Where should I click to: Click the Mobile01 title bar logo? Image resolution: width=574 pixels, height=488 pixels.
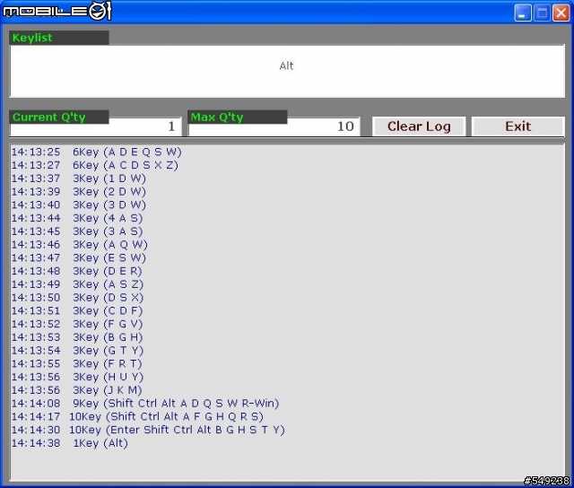pyautogui.click(x=57, y=11)
